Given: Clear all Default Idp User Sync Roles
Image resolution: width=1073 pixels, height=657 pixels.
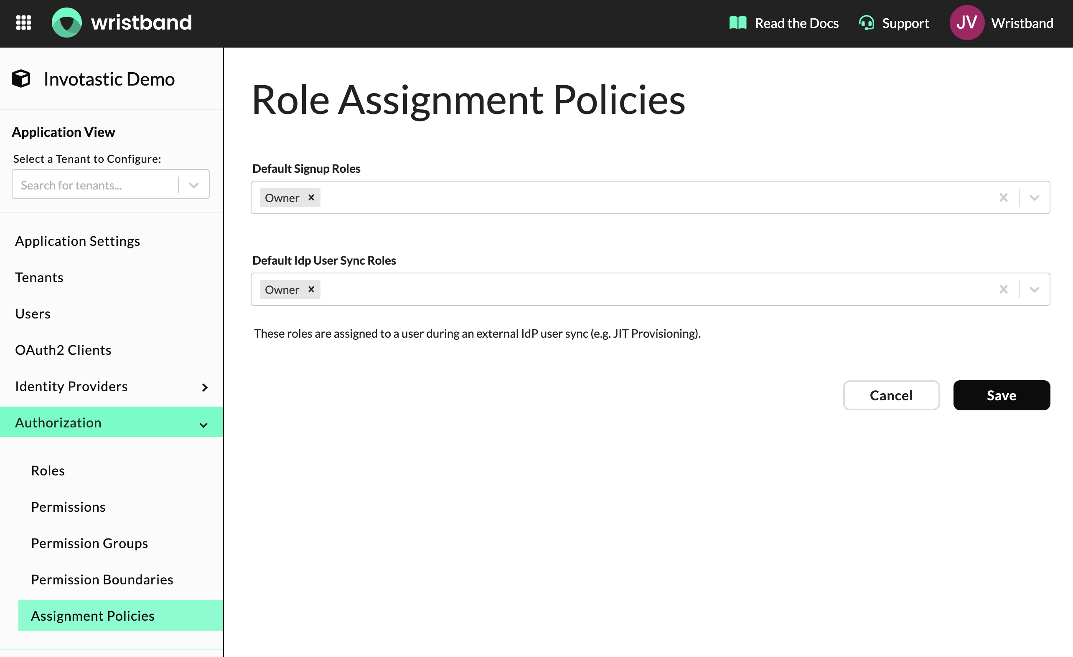Looking at the screenshot, I should click(1003, 289).
